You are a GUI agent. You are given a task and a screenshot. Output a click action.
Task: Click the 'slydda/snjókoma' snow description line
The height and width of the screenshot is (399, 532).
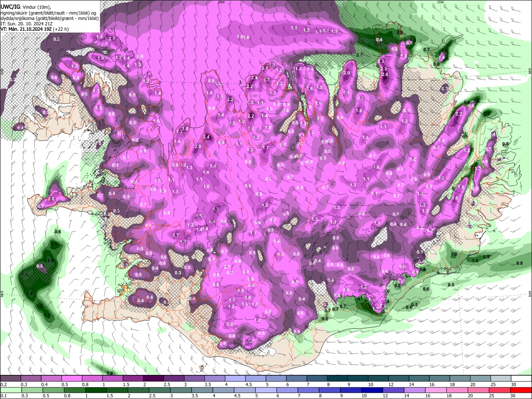pos(49,18)
